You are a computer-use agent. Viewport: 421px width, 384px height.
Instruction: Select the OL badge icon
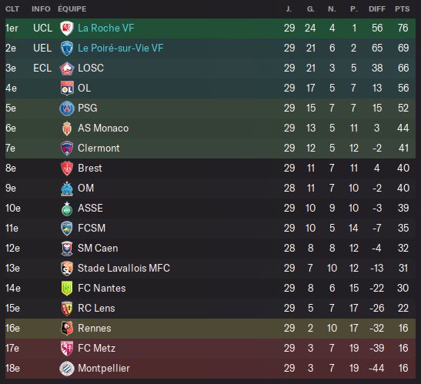pyautogui.click(x=67, y=88)
